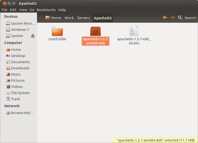Close the ApacheDS window

(5, 3)
